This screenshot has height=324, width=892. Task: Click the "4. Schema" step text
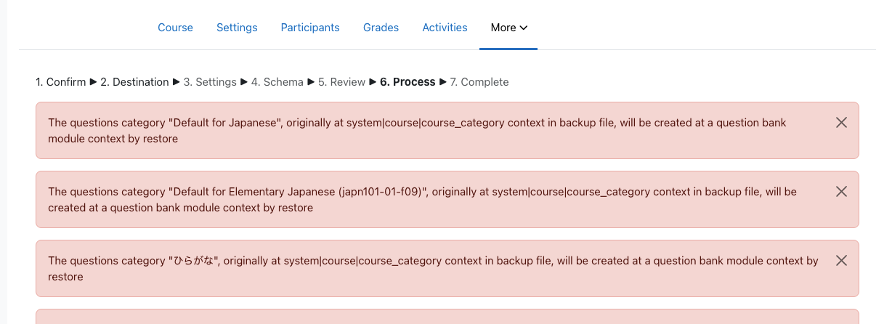tap(277, 82)
